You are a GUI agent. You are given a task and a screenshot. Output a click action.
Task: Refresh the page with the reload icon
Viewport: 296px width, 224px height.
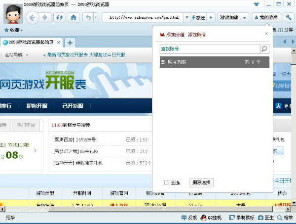(x=59, y=18)
